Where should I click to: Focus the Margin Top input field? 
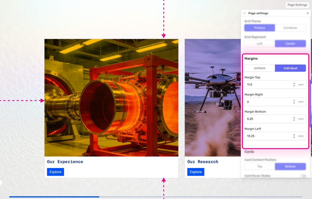[x=268, y=85]
